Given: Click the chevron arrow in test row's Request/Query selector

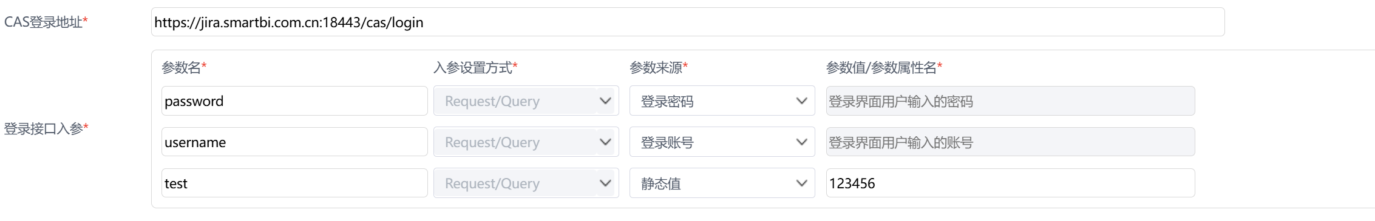Looking at the screenshot, I should click(605, 183).
